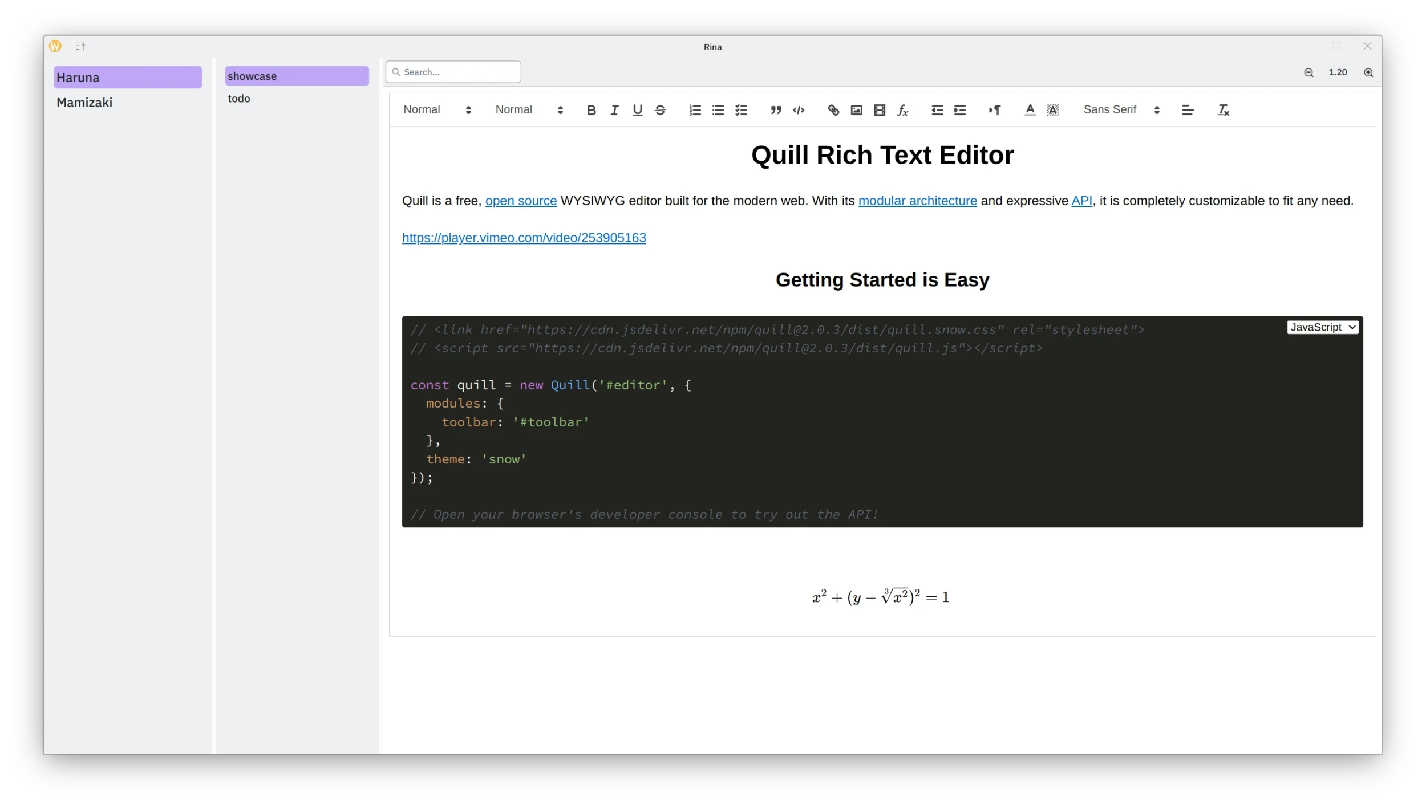Insert a math formula

(x=902, y=110)
